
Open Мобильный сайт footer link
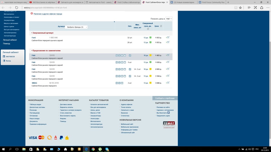[x=127, y=124]
